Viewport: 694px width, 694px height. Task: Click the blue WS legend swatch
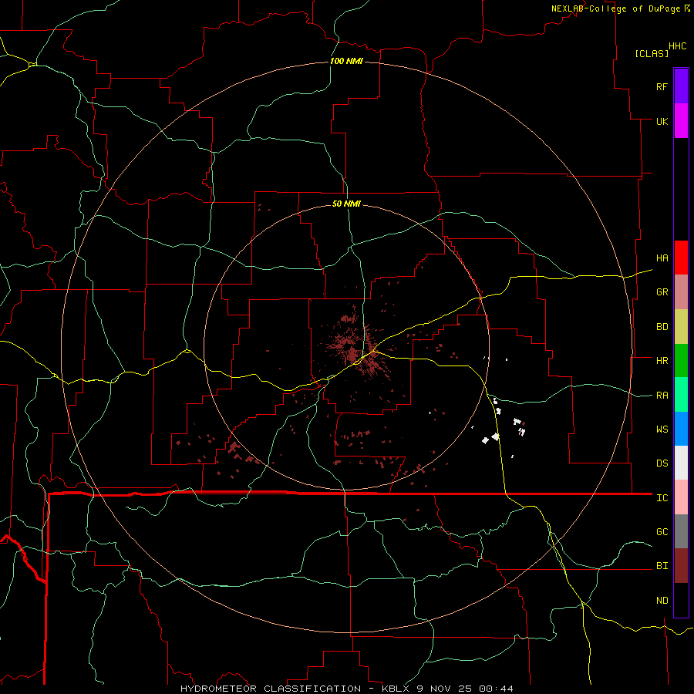coord(681,429)
